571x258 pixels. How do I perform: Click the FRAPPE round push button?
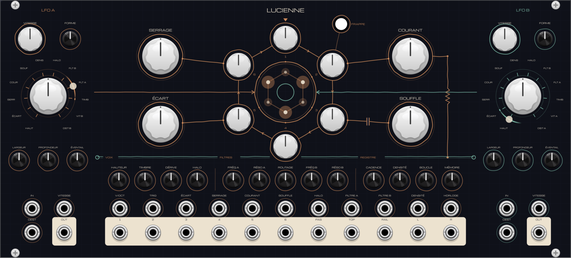click(341, 24)
